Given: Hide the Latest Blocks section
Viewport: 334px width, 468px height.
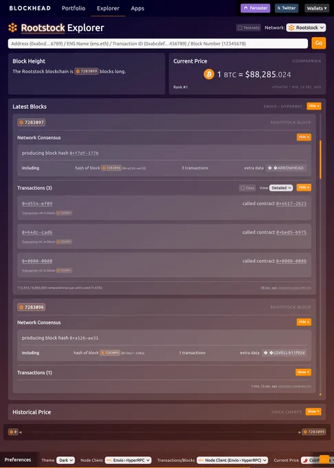Looking at the screenshot, I should (x=314, y=106).
